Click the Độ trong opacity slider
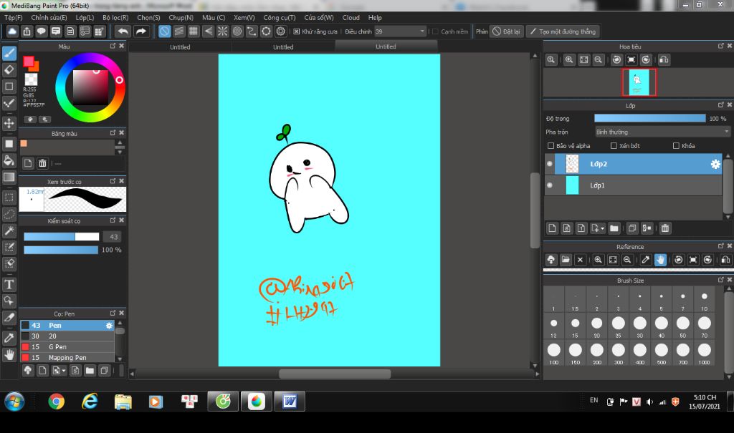 click(x=649, y=118)
